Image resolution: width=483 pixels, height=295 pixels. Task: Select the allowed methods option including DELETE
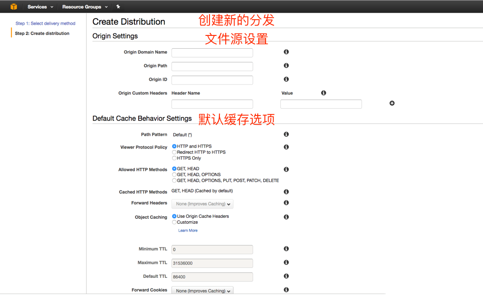(x=174, y=180)
